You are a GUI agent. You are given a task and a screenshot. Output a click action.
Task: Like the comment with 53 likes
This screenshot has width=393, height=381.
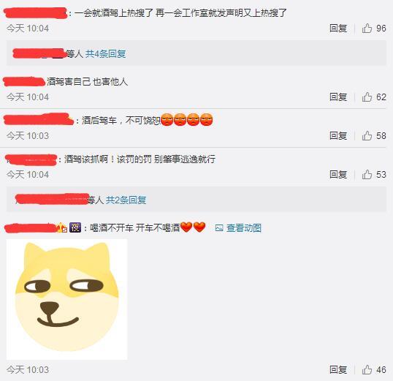click(367, 175)
